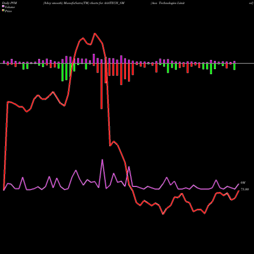
Task: Click the '75.09' price value label
Action: [x=245, y=189]
